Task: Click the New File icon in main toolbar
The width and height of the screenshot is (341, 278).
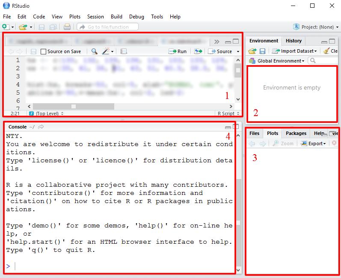Action: (x=6, y=27)
